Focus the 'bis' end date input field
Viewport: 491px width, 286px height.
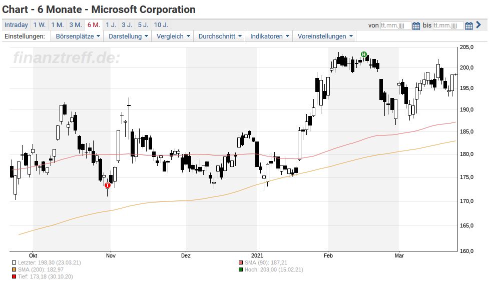tap(448, 25)
